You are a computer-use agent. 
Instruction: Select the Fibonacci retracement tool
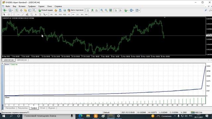point(31,15)
